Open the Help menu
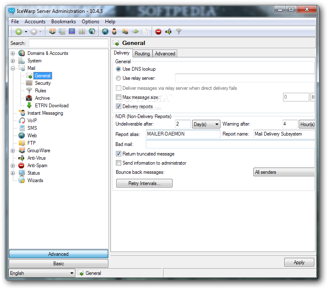 [x=110, y=22]
